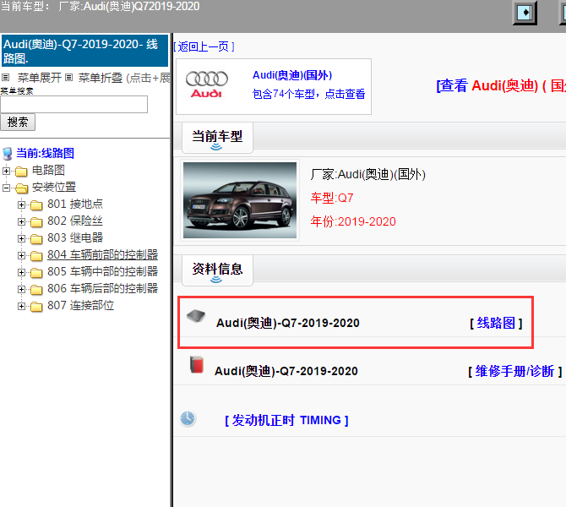Click the 803 继电器 folder icon

click(x=36, y=238)
